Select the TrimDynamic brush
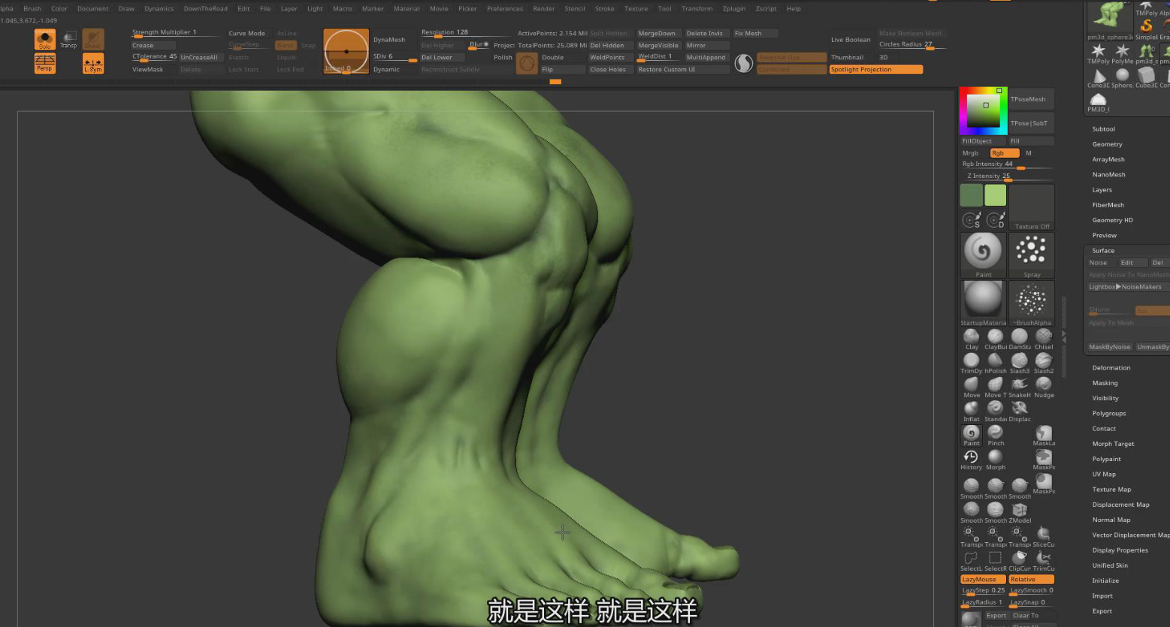 point(972,363)
